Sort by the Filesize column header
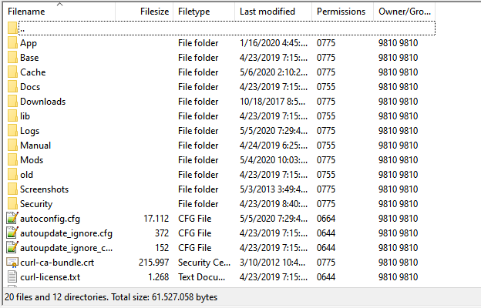The width and height of the screenshot is (481, 308). [x=153, y=12]
